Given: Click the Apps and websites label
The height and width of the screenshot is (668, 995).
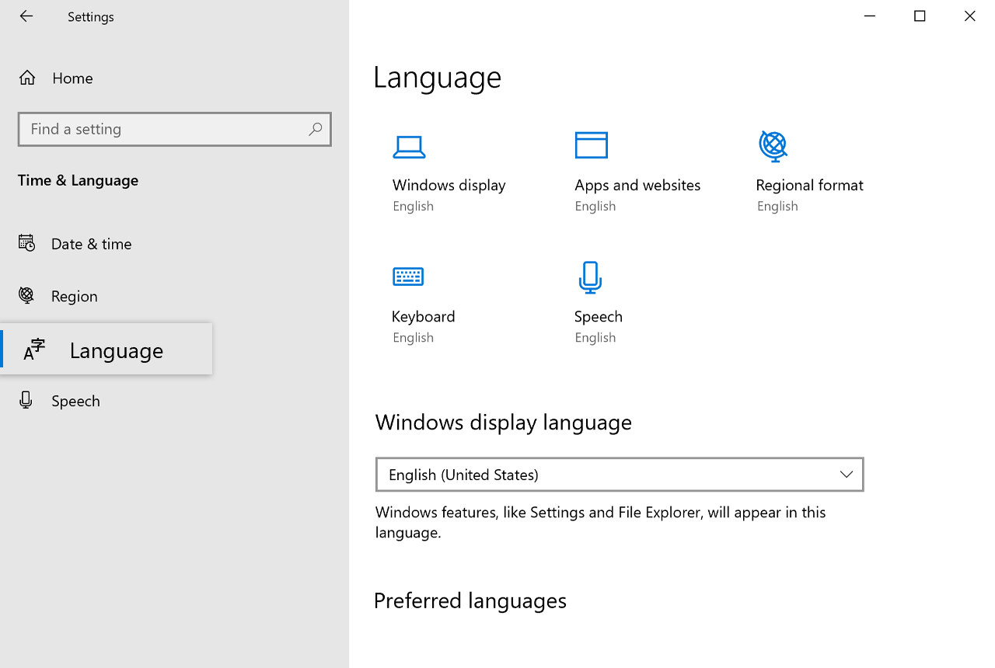Looking at the screenshot, I should click(637, 185).
